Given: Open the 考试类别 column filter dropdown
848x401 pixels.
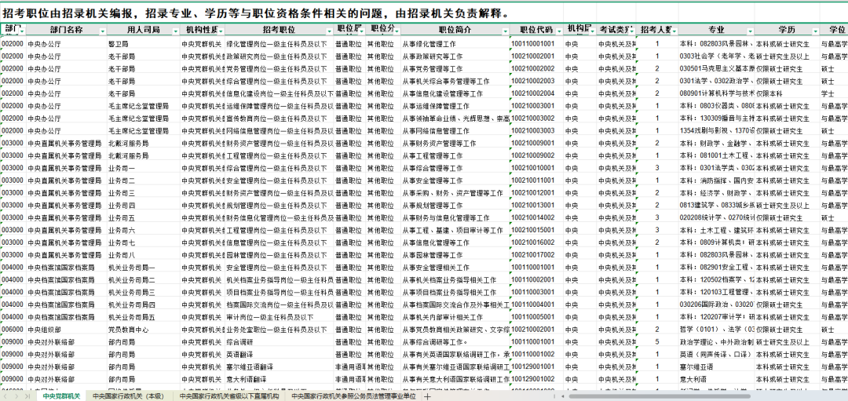Looking at the screenshot, I should pos(632,31).
